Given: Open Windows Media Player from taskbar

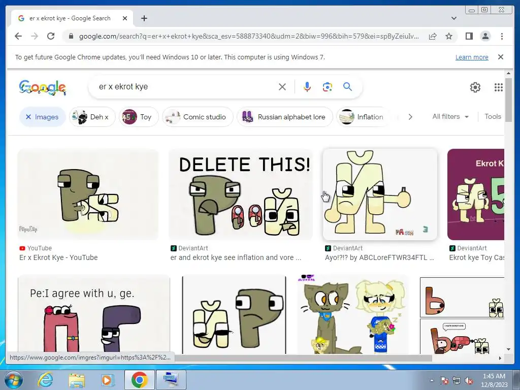Looking at the screenshot, I should [x=107, y=380].
